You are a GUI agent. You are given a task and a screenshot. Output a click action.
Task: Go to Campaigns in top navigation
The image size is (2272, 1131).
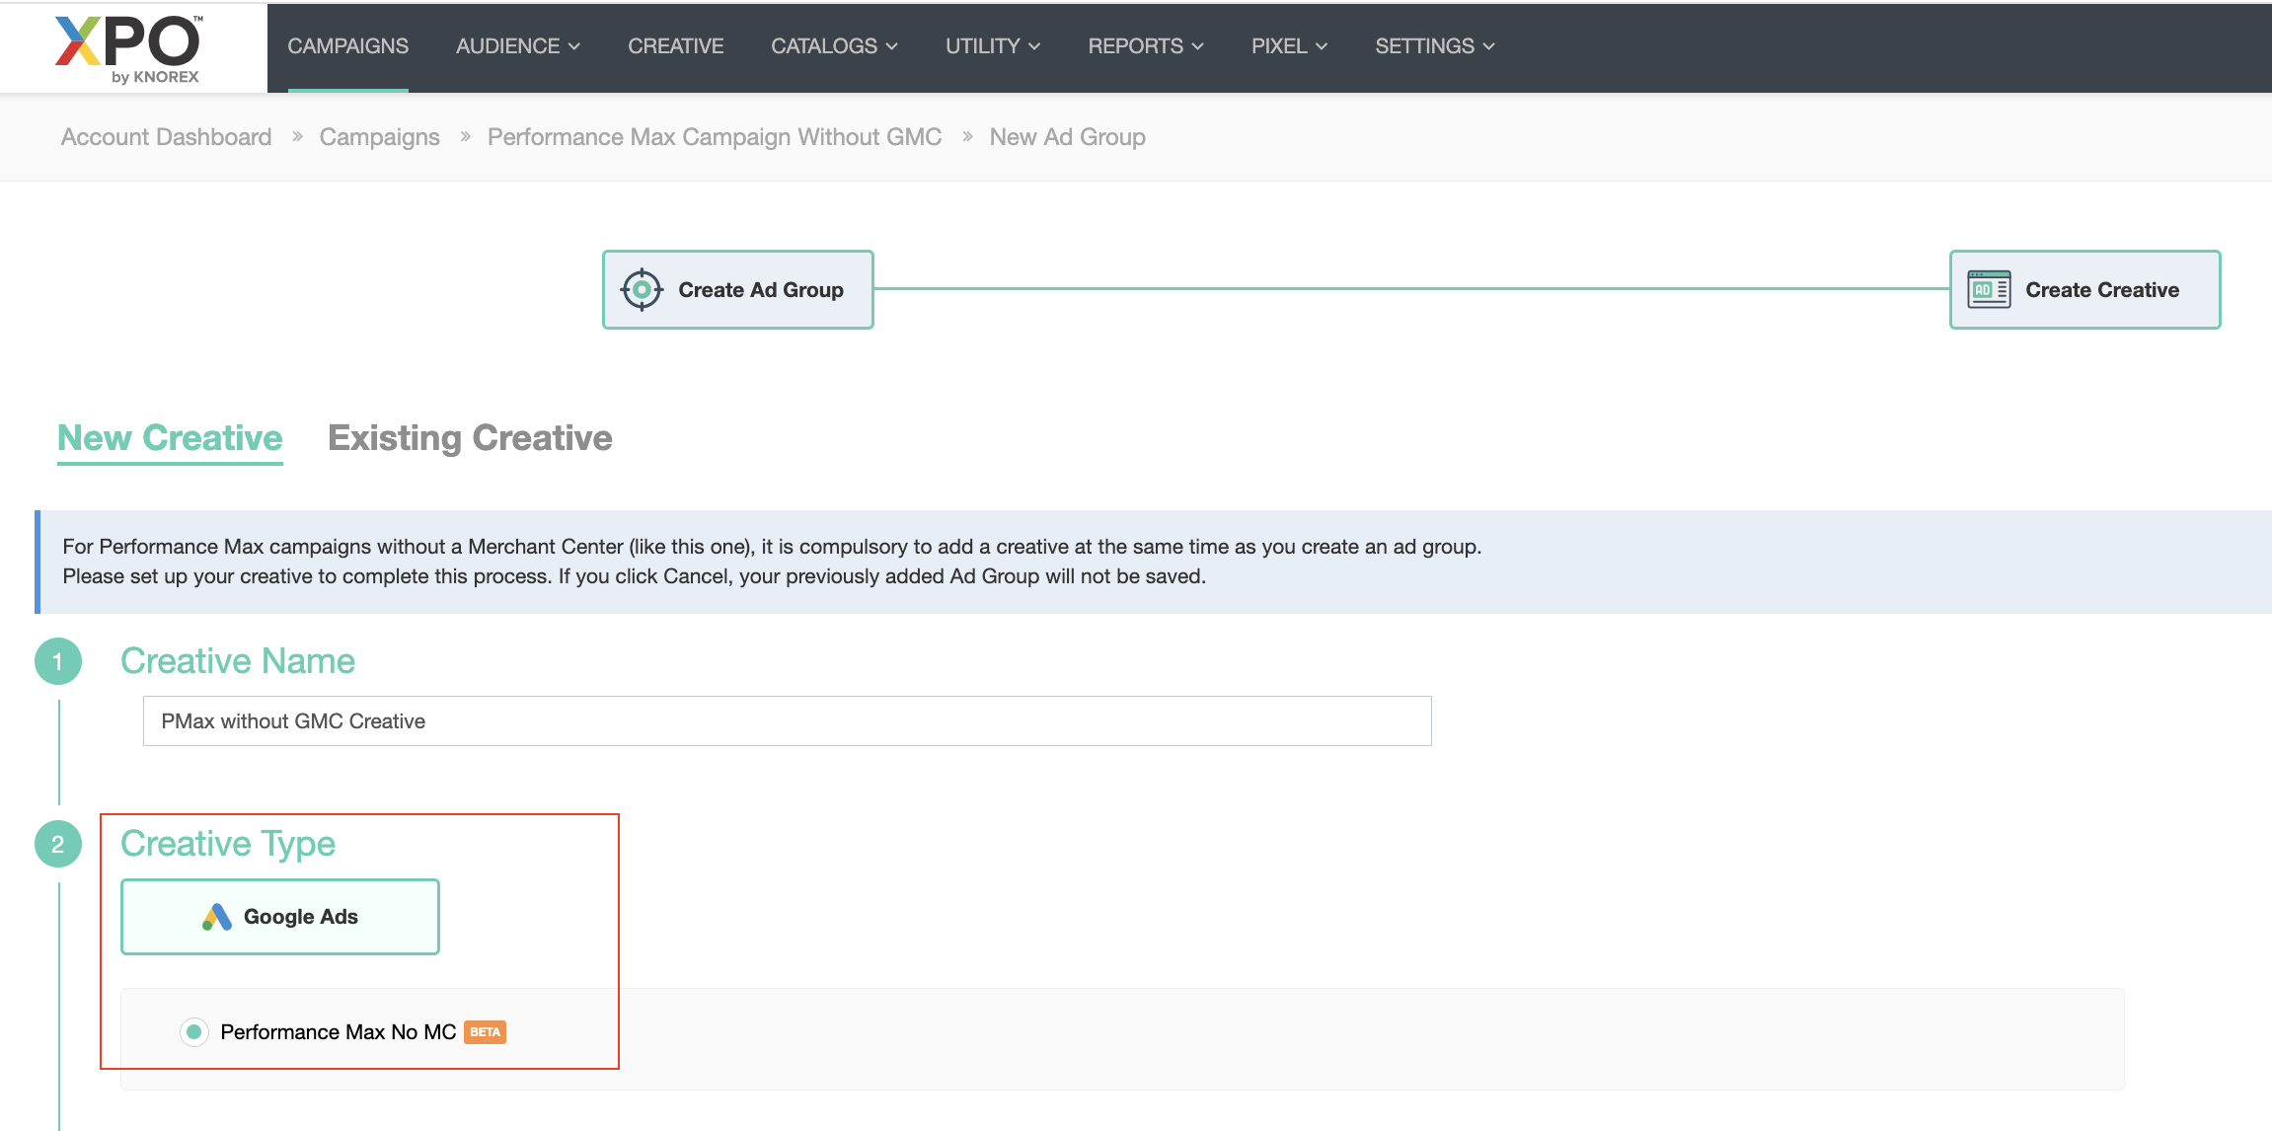[x=347, y=46]
